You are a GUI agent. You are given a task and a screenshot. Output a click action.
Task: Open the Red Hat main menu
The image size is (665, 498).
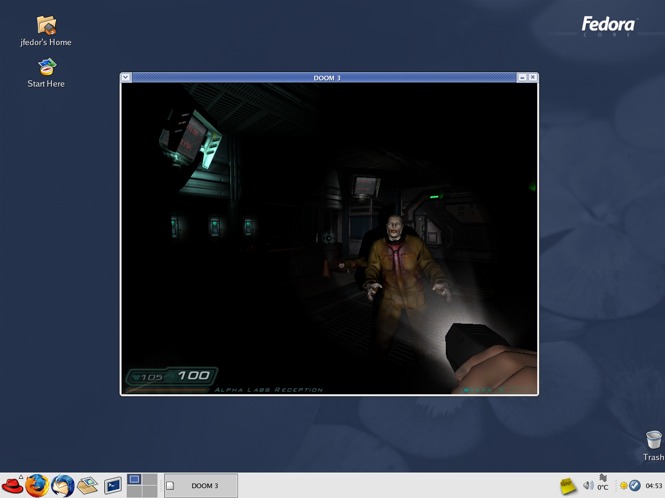[x=12, y=486]
